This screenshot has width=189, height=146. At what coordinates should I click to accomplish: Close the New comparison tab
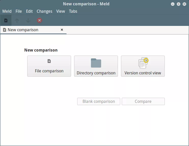62,30
